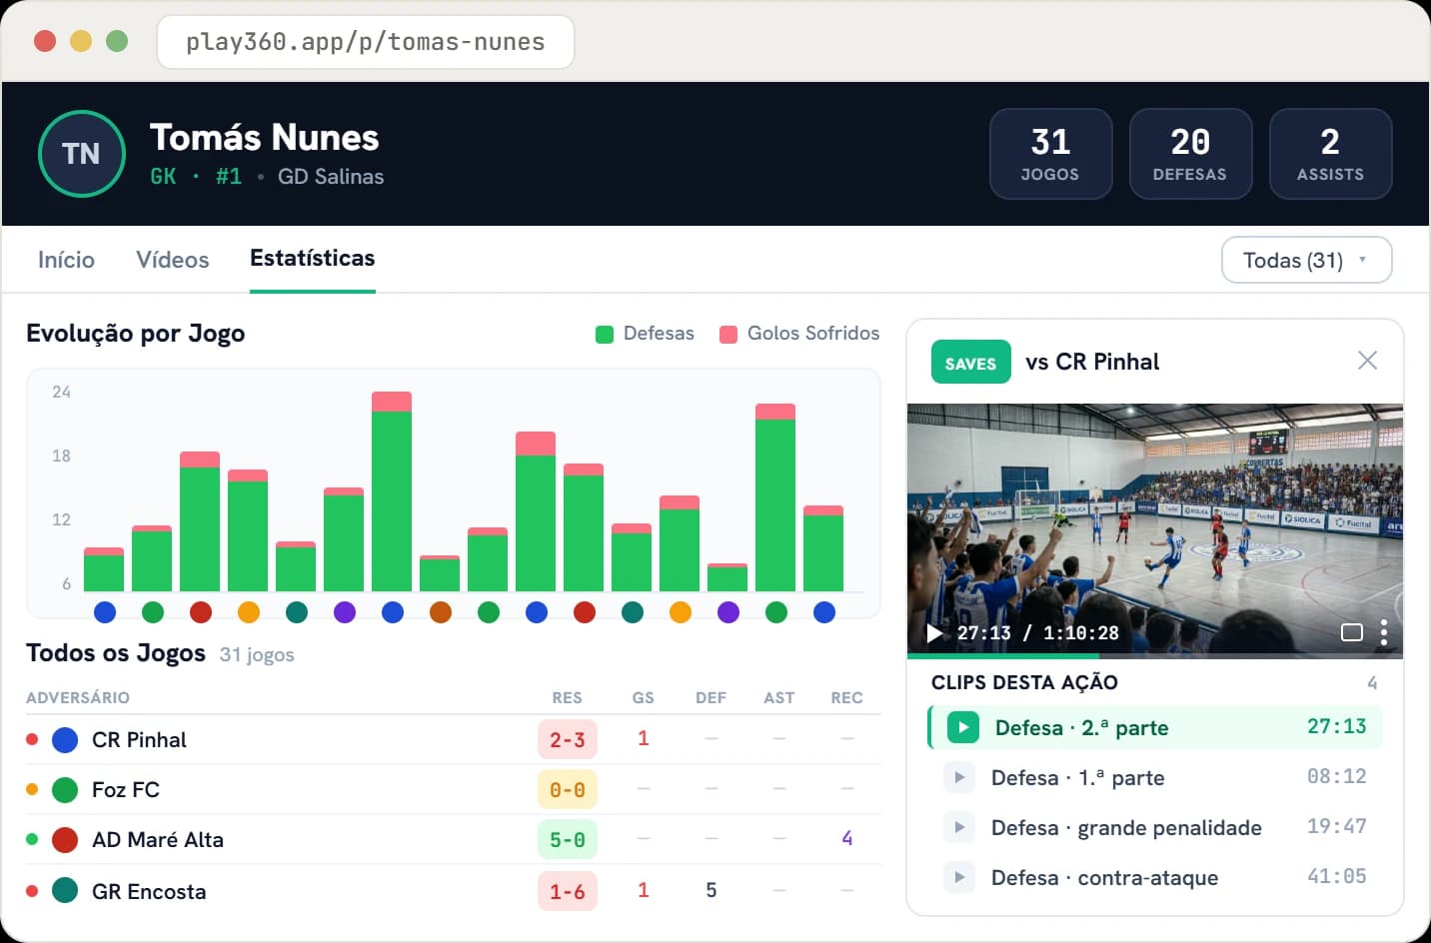Toggle Golos Sofridos series in legend
Screen dimensions: 1431x943
(x=799, y=334)
